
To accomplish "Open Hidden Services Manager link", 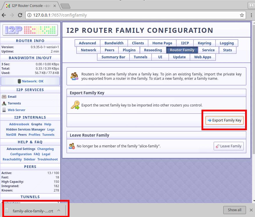I will tap(26, 129).
